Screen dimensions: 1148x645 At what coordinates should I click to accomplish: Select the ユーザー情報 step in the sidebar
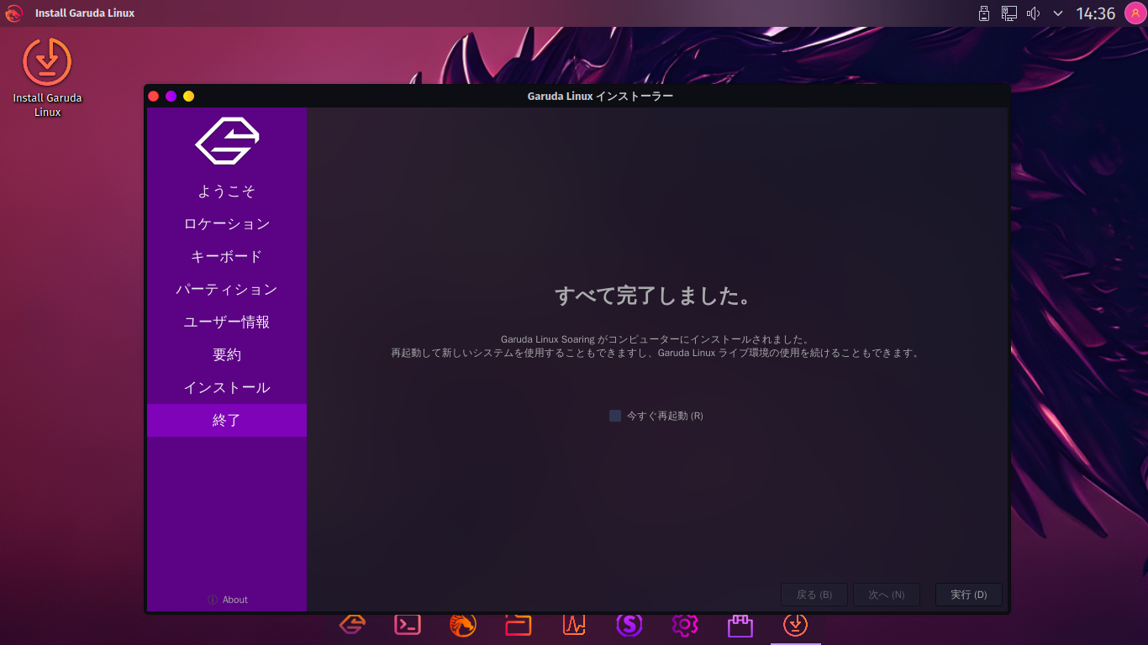click(x=227, y=322)
